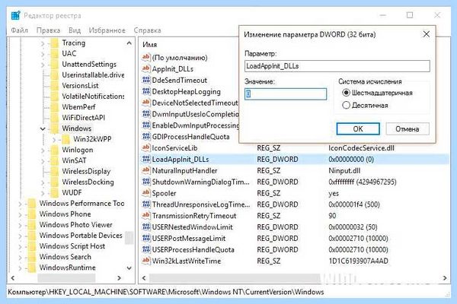Select the WiFiDirectAPI key
The image size is (457, 304).
(83, 118)
